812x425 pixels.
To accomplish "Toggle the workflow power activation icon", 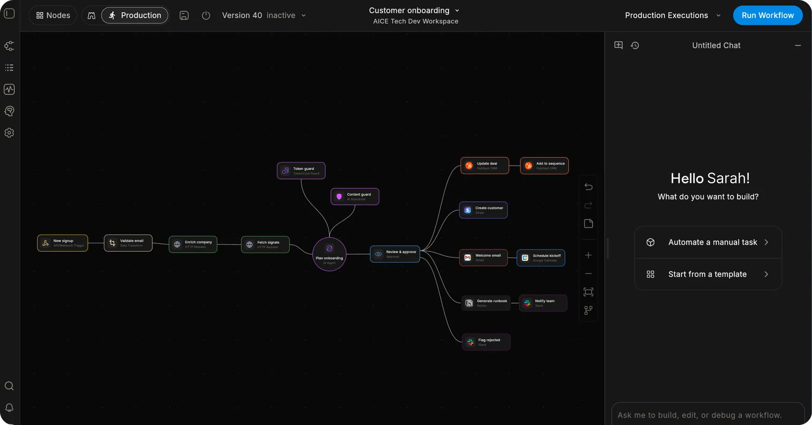I will click(x=206, y=15).
